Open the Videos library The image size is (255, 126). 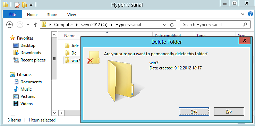(x=26, y=104)
